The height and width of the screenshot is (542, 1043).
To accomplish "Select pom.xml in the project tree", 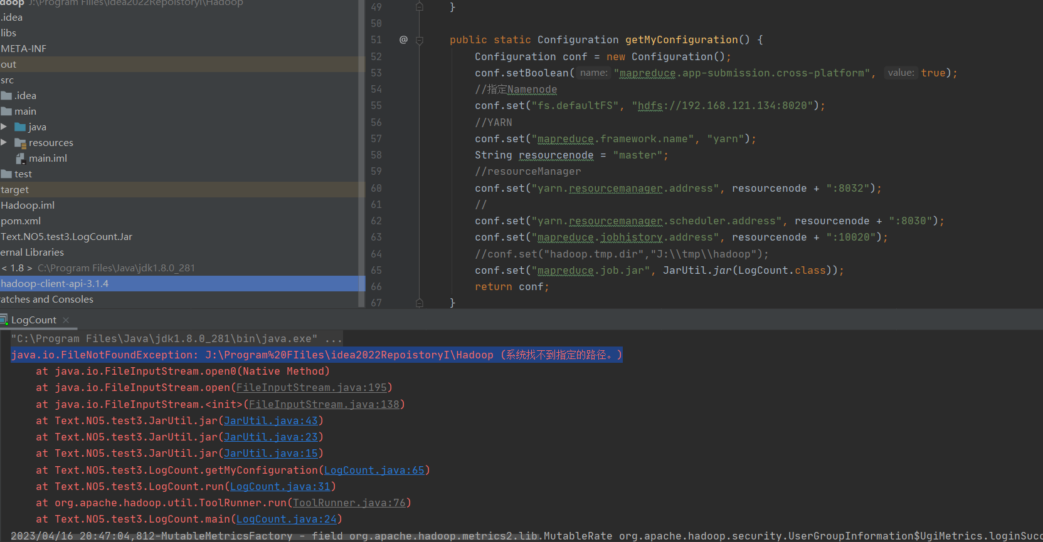I will (21, 221).
